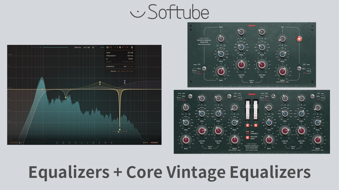Select the low-cut shape icon in the band panel
339x190 pixels.
pos(115,47)
